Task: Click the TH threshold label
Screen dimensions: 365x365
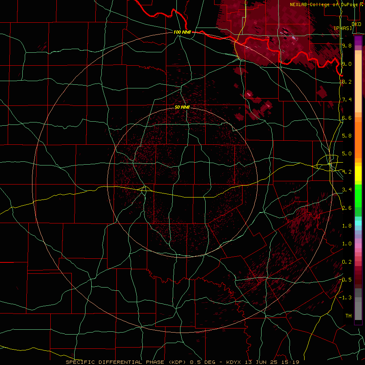Action: pyautogui.click(x=348, y=316)
